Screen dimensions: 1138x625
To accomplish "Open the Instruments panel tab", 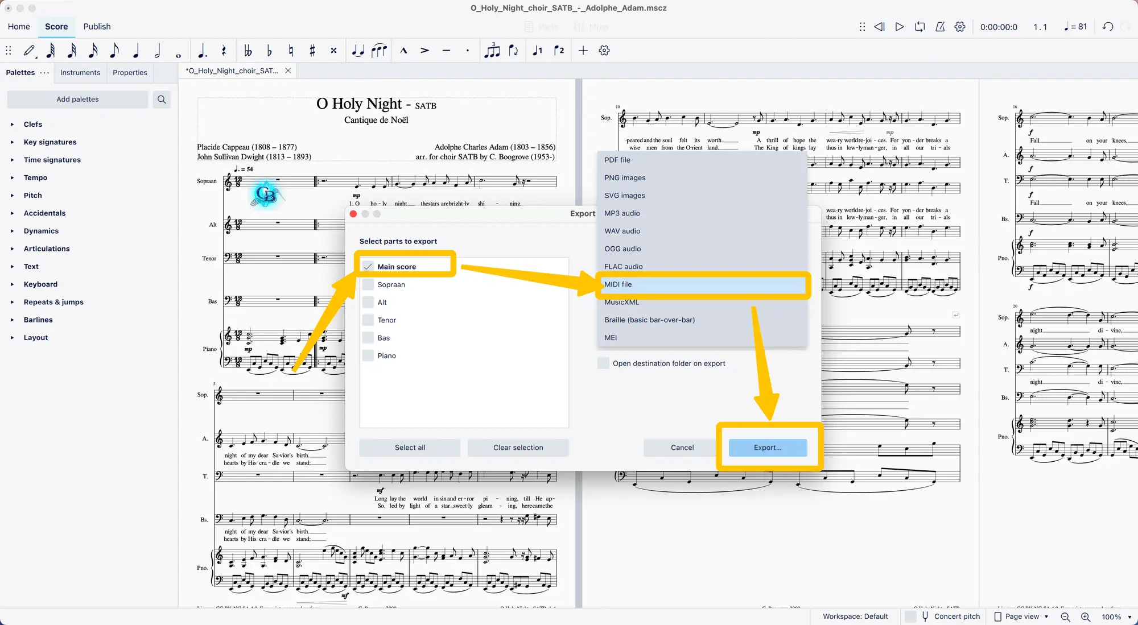I will [x=80, y=72].
